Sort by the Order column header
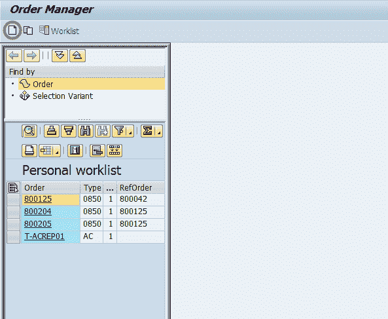The image size is (388, 319). point(51,187)
